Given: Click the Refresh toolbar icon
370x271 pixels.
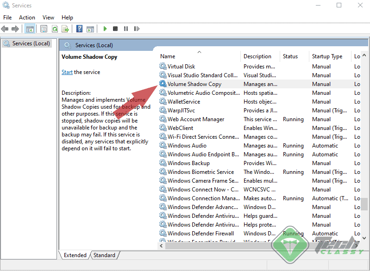Looking at the screenshot, I should (x=55, y=29).
